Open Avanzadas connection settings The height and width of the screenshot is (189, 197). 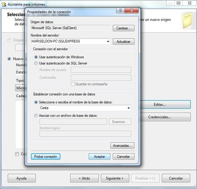pyautogui.click(x=122, y=146)
